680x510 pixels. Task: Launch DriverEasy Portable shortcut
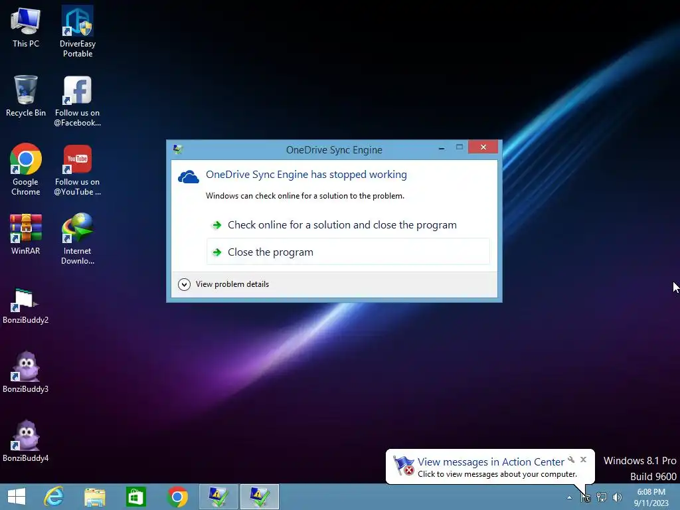78,32
